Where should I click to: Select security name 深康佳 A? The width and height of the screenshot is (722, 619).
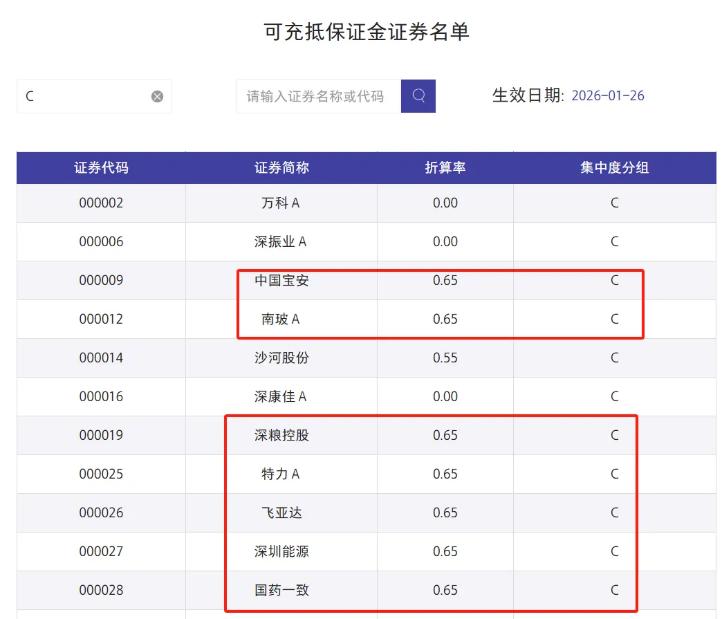pos(280,396)
